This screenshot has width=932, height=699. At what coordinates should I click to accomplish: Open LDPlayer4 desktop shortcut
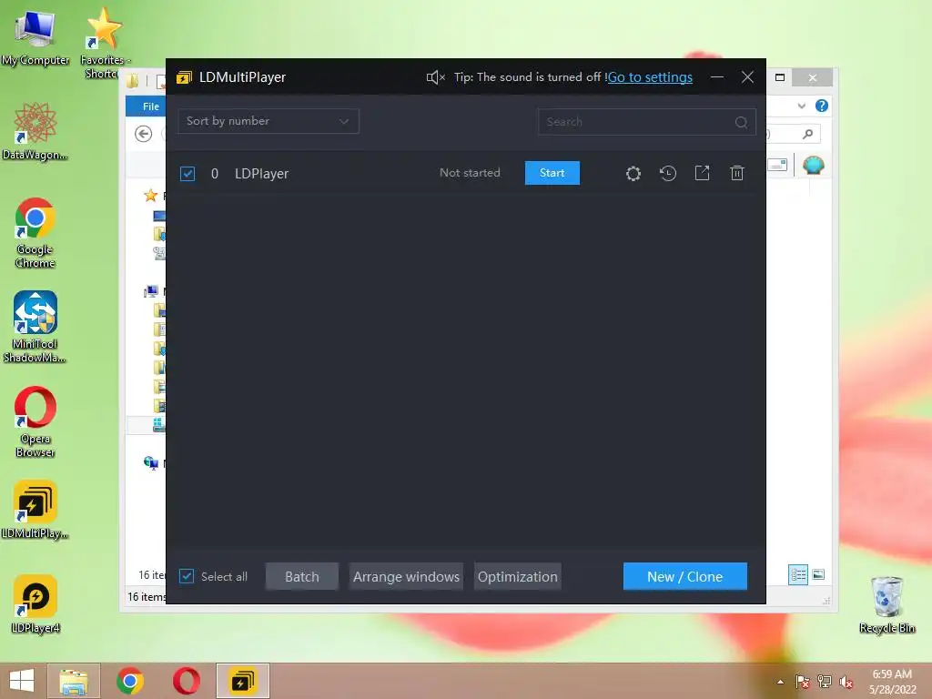coord(35,604)
